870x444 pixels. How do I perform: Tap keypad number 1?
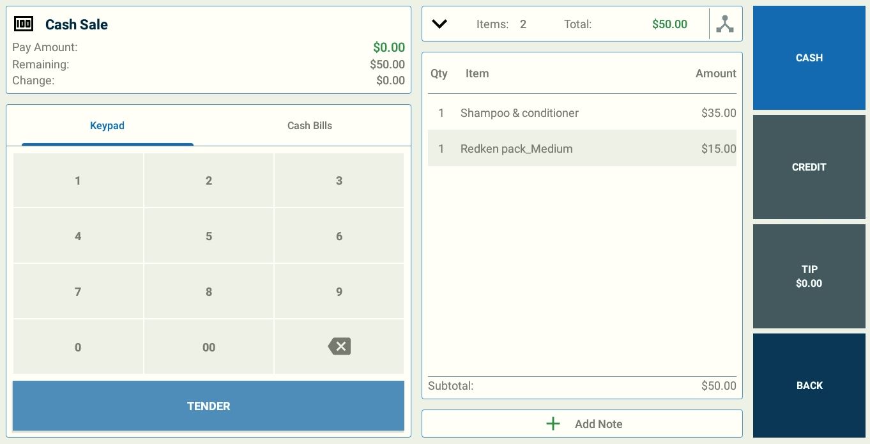pos(78,181)
